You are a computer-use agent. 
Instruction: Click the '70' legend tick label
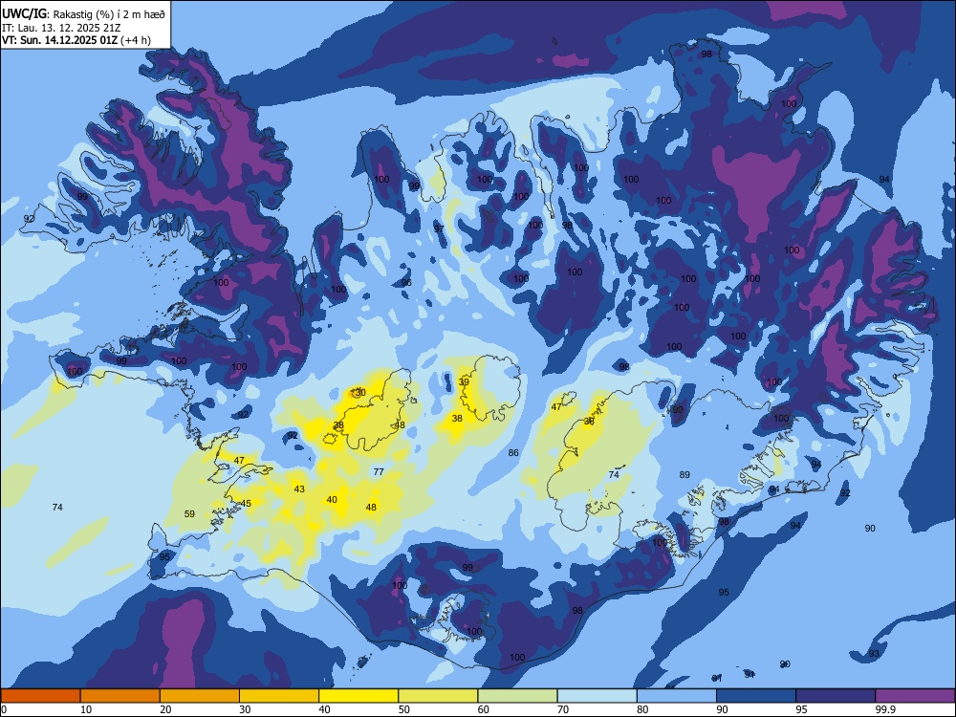(563, 709)
